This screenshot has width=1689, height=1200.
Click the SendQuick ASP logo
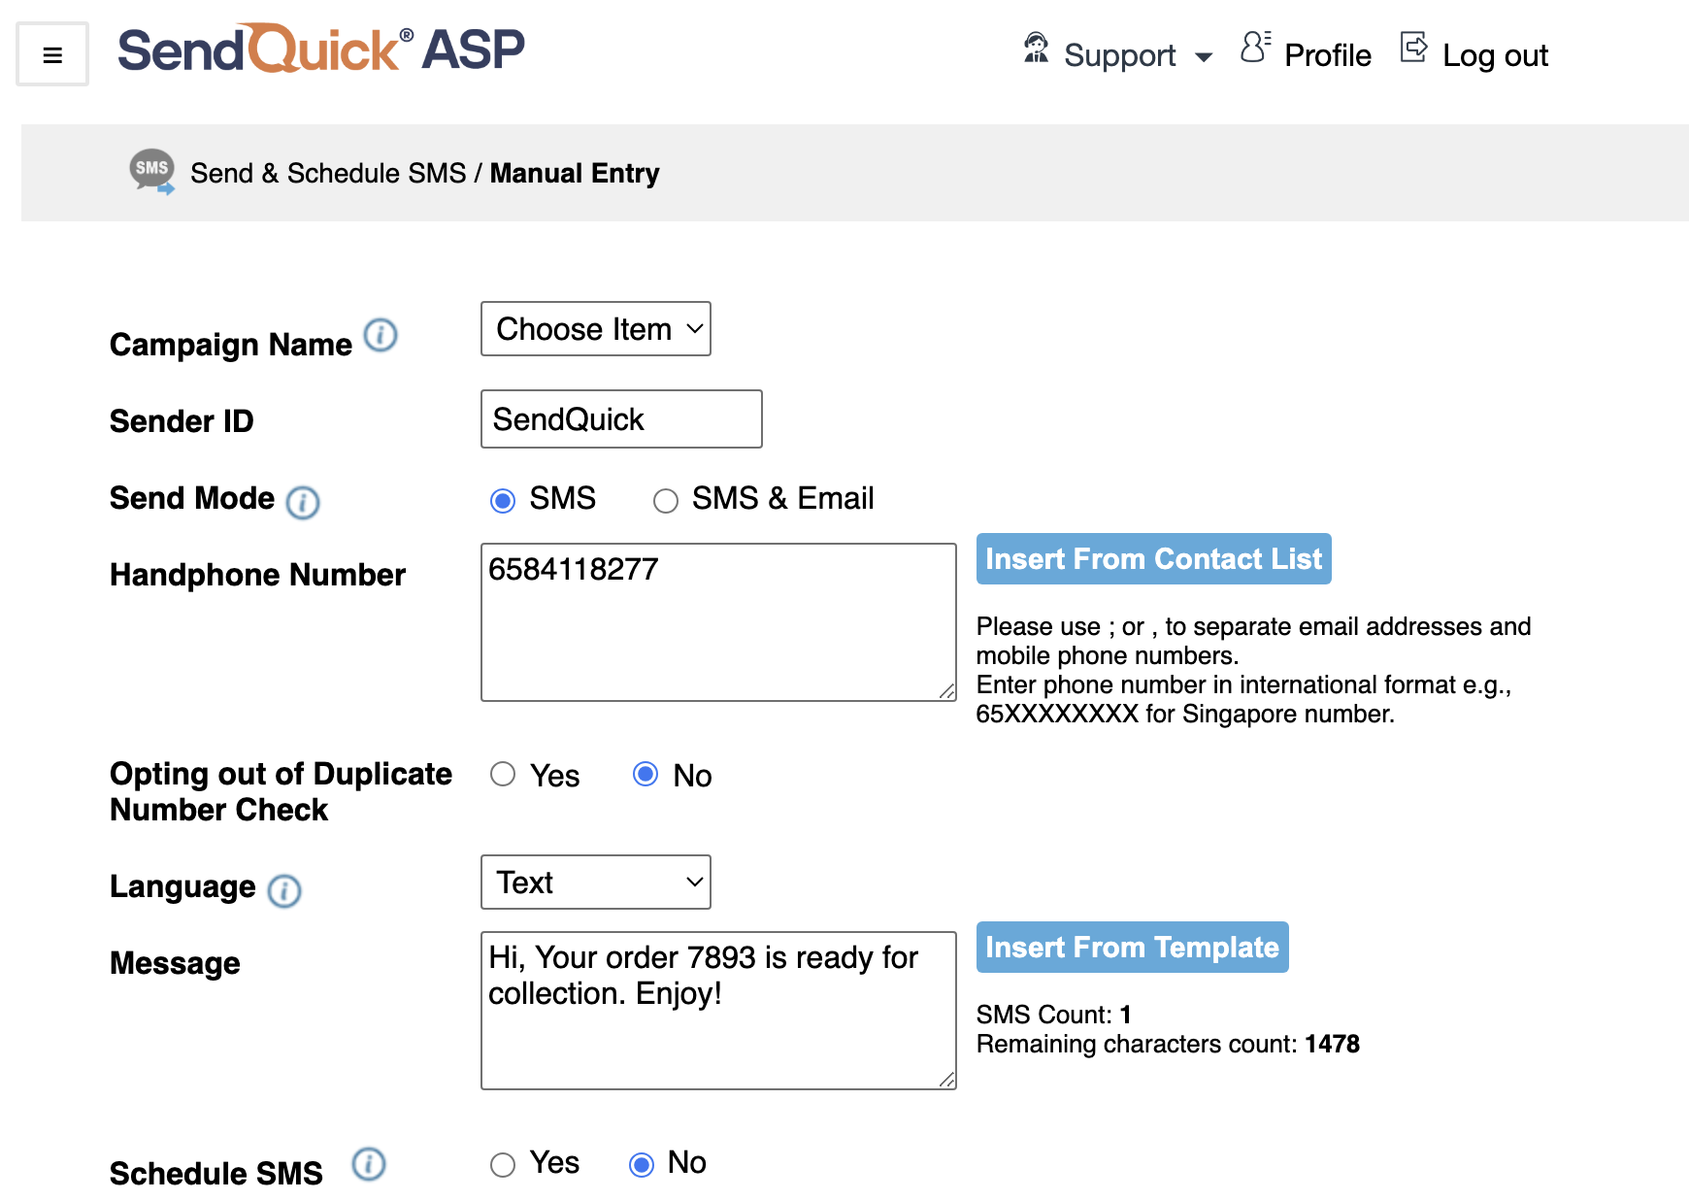(320, 50)
